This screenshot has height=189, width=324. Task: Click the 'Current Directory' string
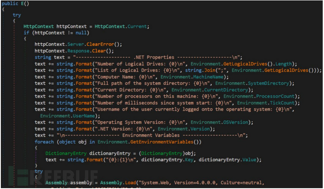coord(131,90)
